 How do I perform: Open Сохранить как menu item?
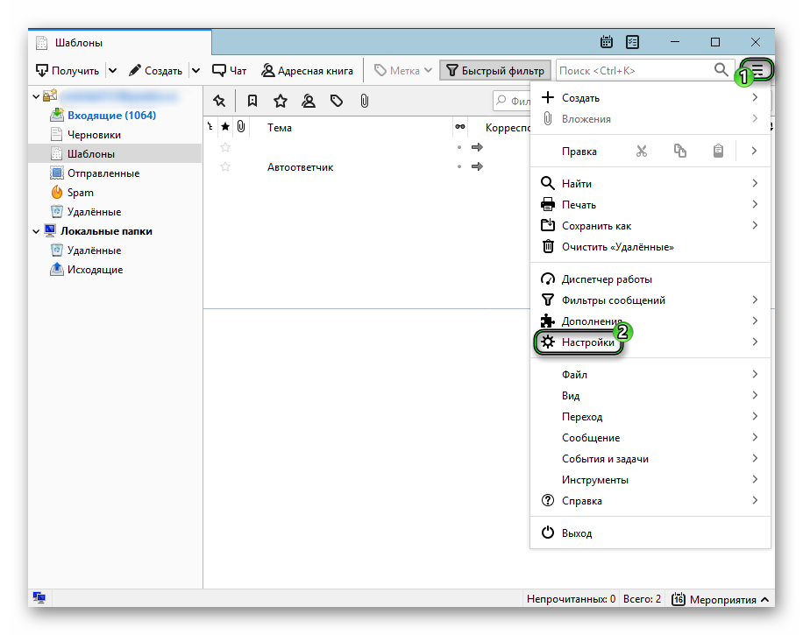pyautogui.click(x=650, y=226)
